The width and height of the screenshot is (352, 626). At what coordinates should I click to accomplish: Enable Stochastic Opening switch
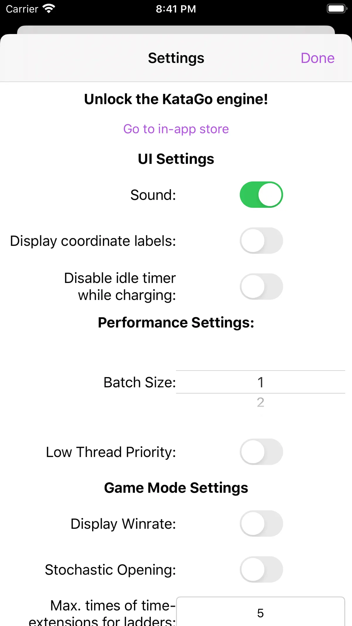(261, 569)
